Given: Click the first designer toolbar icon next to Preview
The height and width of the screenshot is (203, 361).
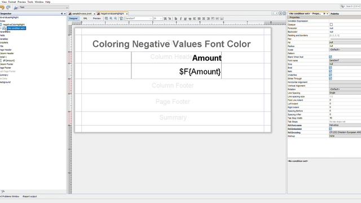Looking at the screenshot, I should [107, 19].
